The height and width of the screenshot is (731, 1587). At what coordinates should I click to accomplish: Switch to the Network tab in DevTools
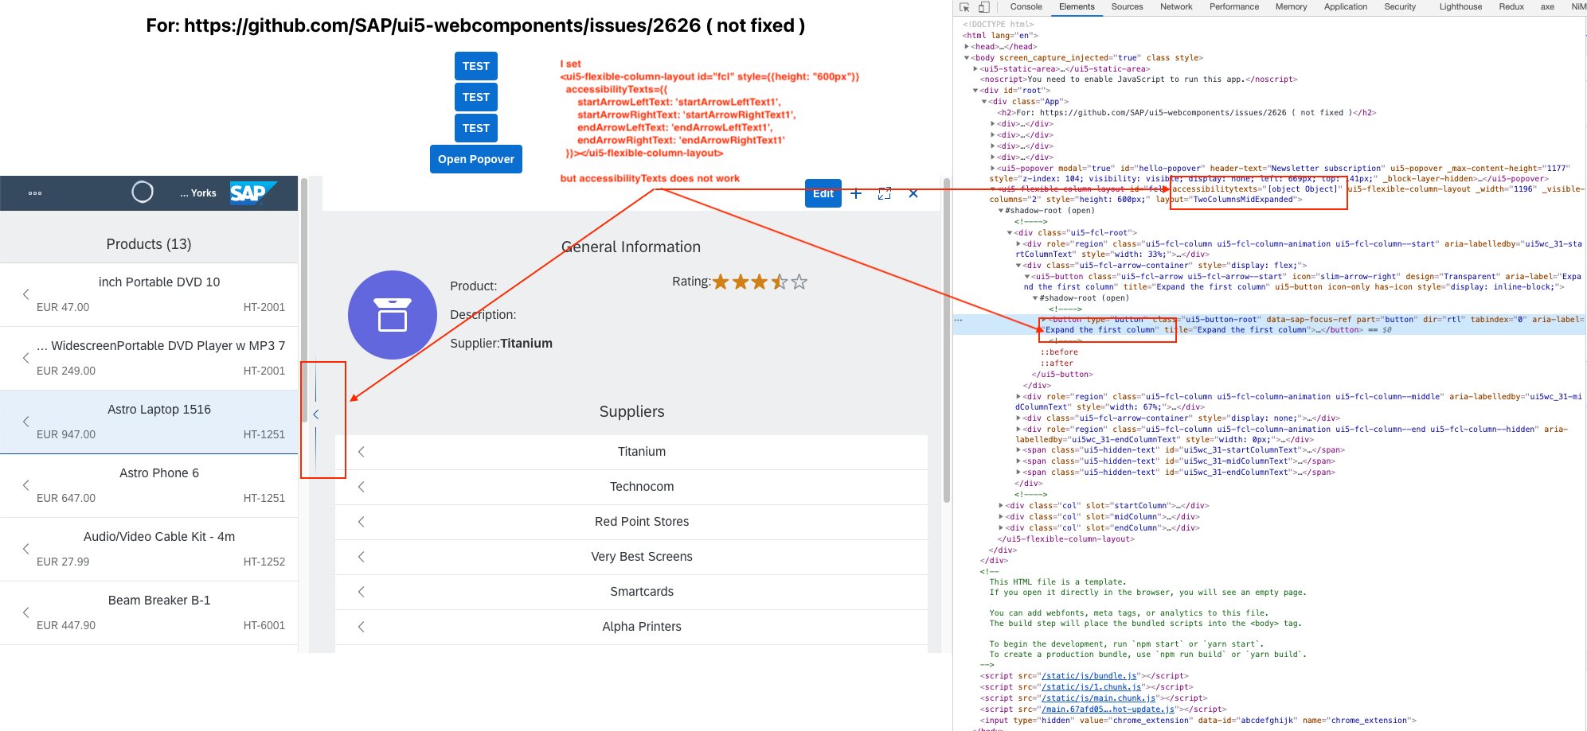[1176, 6]
